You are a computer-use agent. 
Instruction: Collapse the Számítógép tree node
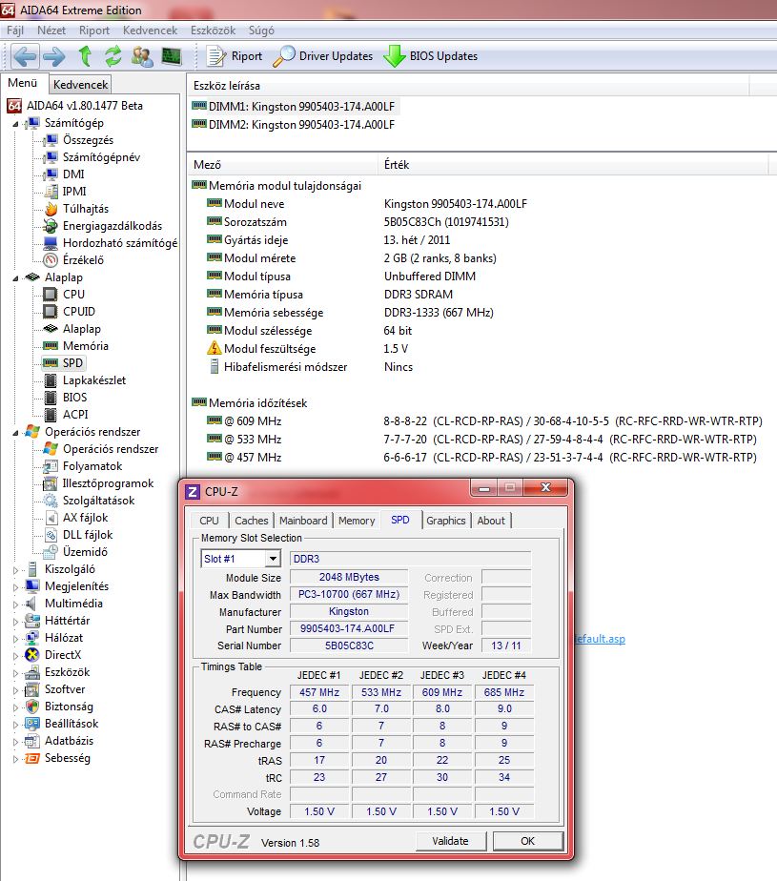pyautogui.click(x=16, y=123)
